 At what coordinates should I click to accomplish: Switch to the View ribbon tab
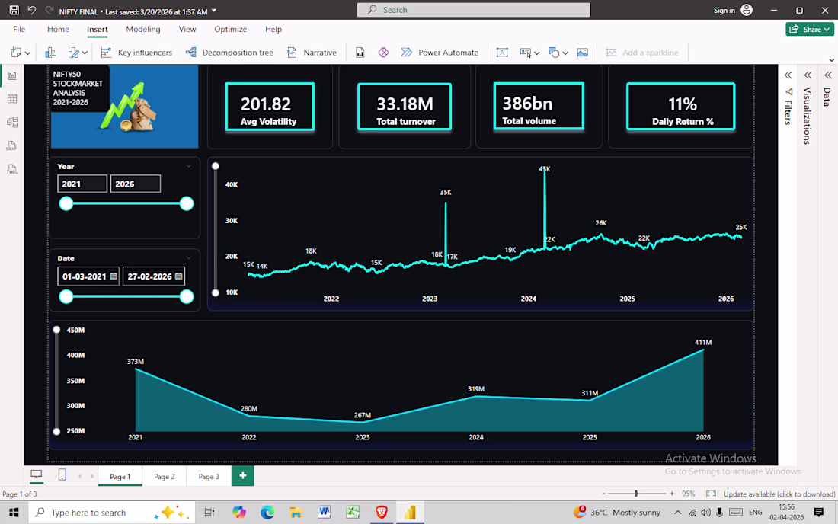tap(187, 30)
